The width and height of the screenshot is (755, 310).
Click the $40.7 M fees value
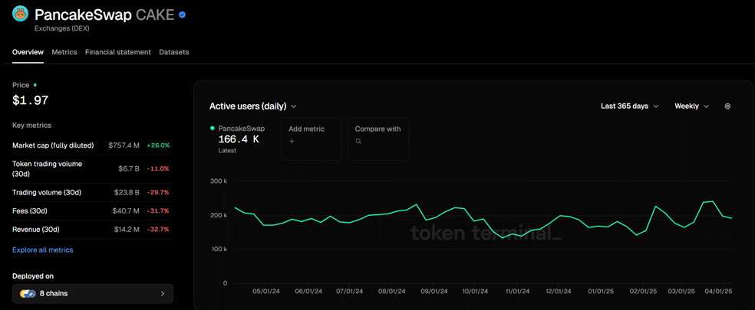pos(126,211)
